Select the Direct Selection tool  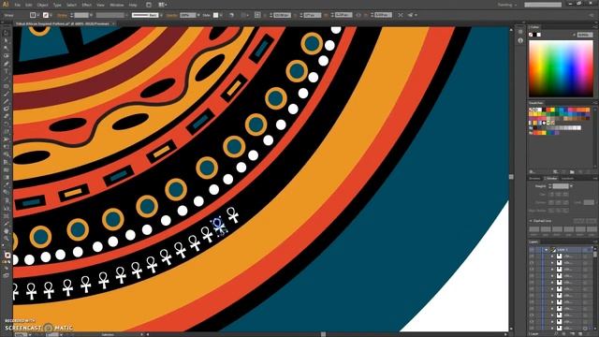6,41
